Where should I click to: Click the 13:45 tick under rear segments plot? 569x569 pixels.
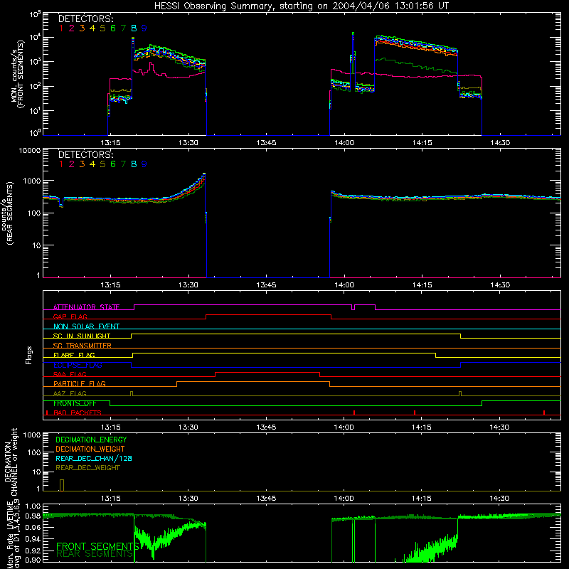[266, 285]
